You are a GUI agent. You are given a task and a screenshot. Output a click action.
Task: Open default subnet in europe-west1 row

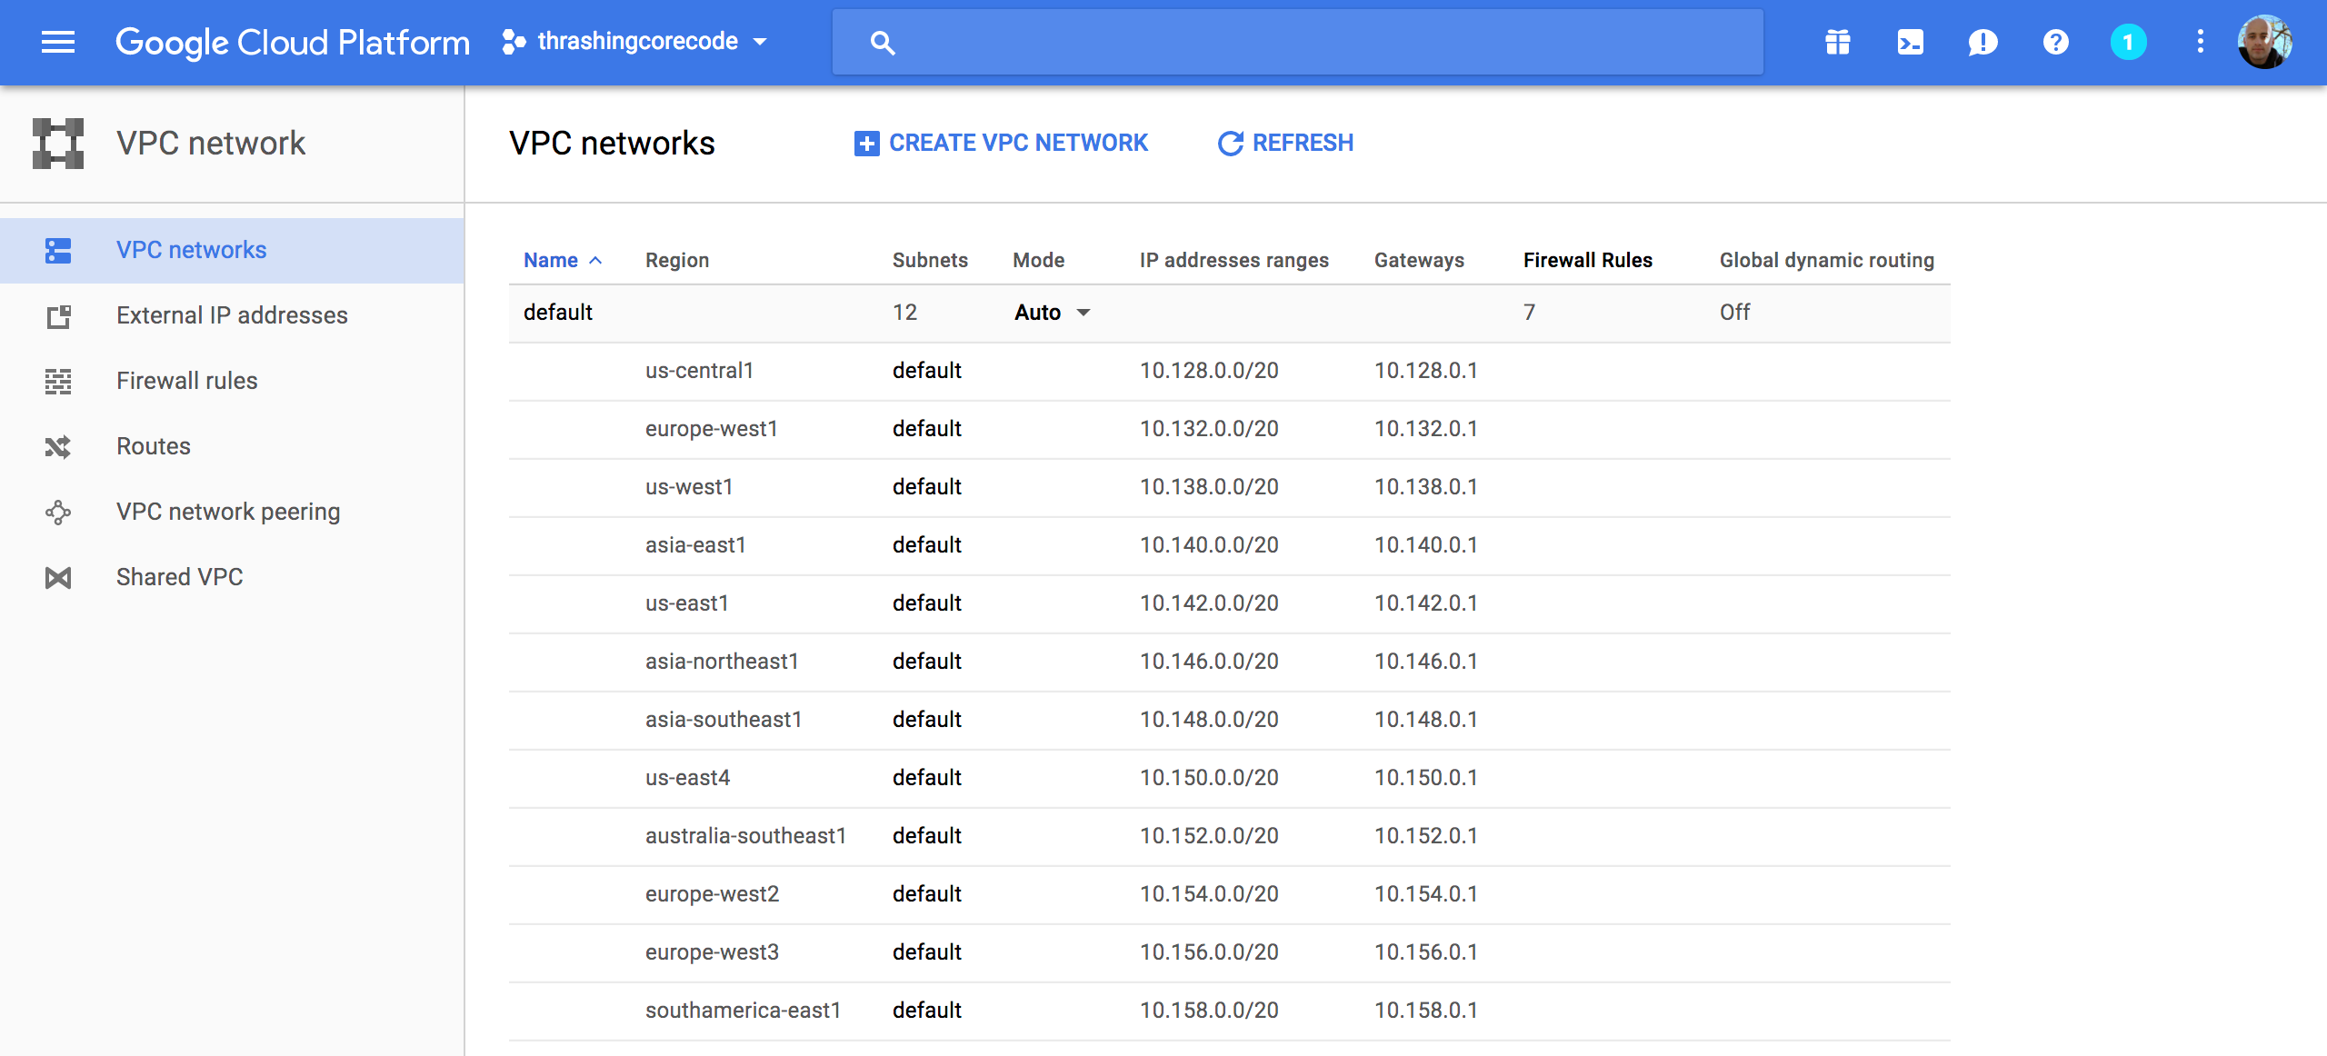point(926,429)
